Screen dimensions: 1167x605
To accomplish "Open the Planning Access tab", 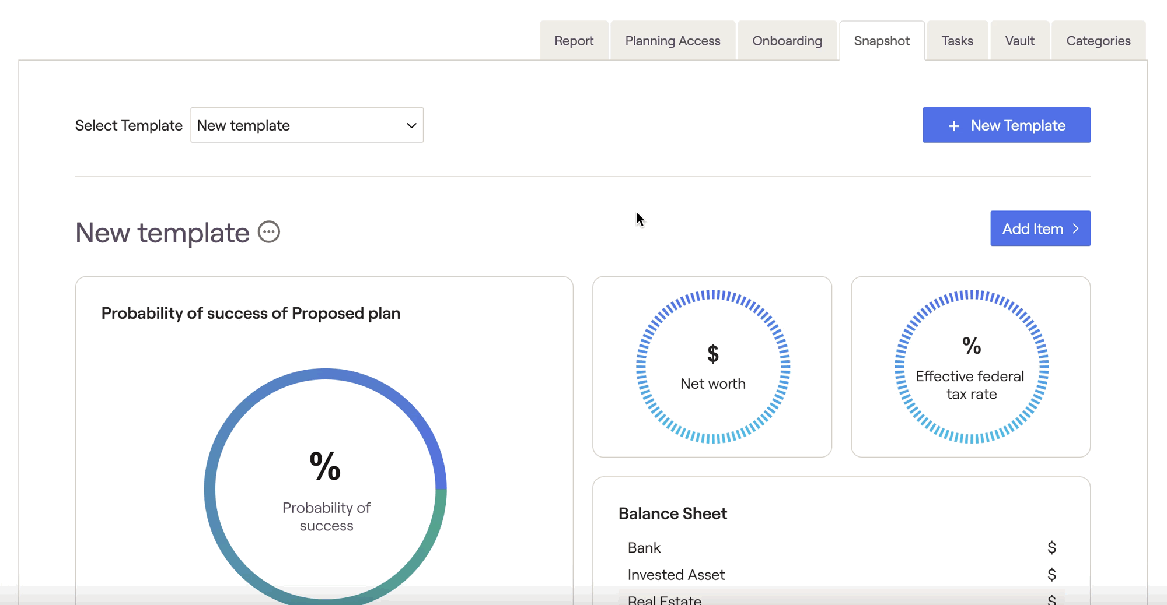I will pos(672,41).
